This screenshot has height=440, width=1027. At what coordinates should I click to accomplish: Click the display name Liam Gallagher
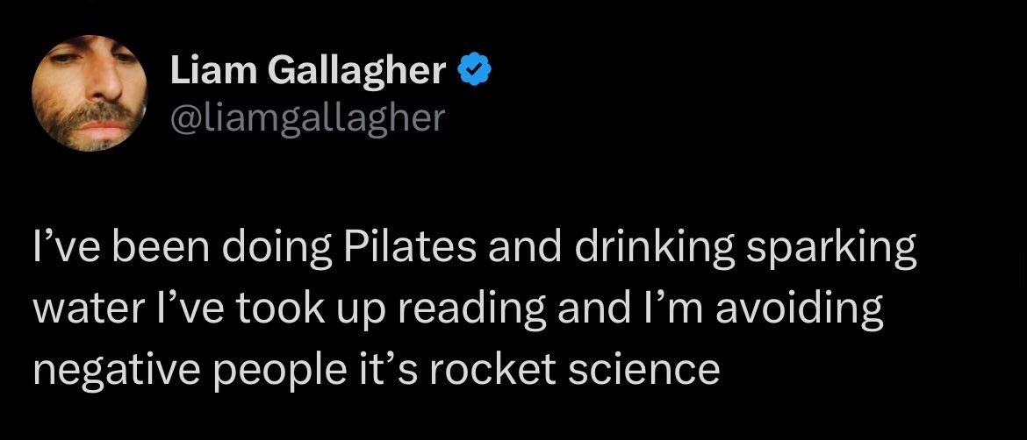pyautogui.click(x=308, y=72)
